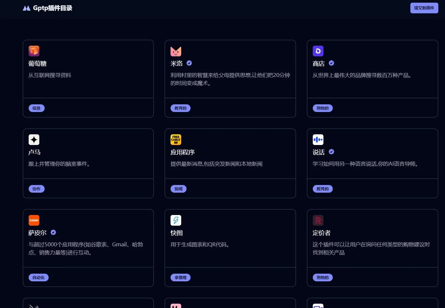This screenshot has height=308, width=445.
Task: Select the 自动化 category tag
Action: (x=39, y=277)
